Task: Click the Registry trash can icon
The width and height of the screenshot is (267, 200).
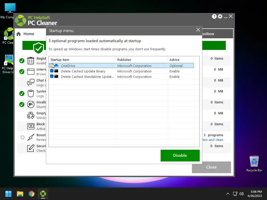Action: [x=31, y=61]
